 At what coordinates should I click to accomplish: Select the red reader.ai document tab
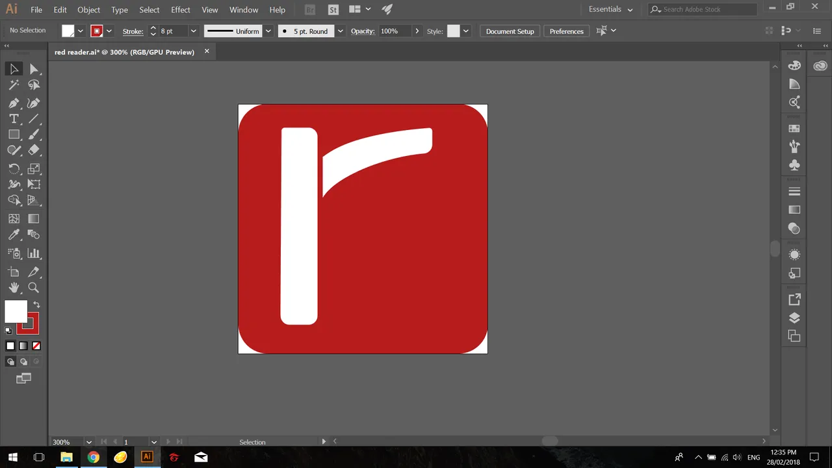click(x=124, y=52)
